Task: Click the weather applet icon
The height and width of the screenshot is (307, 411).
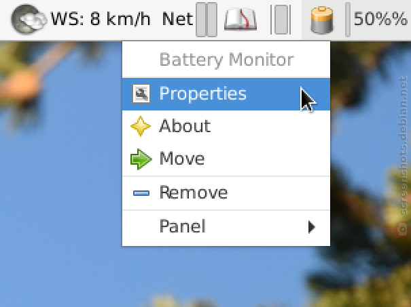Action: pyautogui.click(x=29, y=20)
